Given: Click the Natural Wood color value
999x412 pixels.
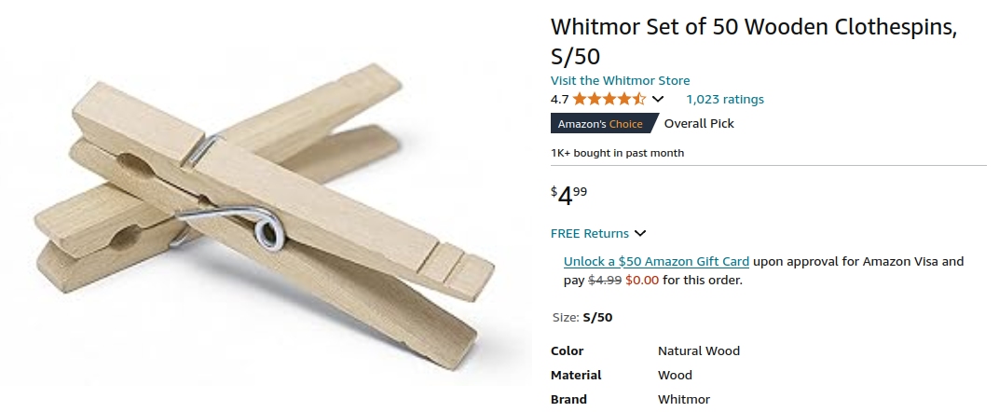Looking at the screenshot, I should [x=698, y=351].
